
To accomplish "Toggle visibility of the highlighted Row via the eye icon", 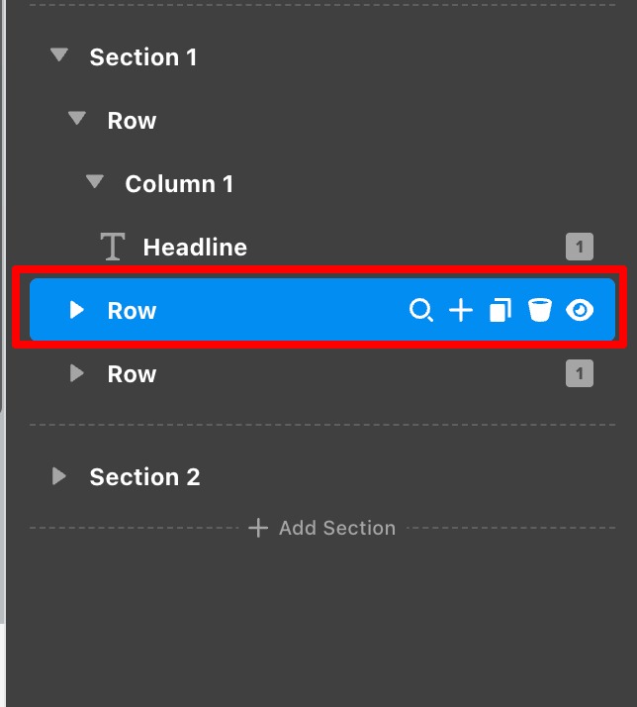I will point(580,311).
